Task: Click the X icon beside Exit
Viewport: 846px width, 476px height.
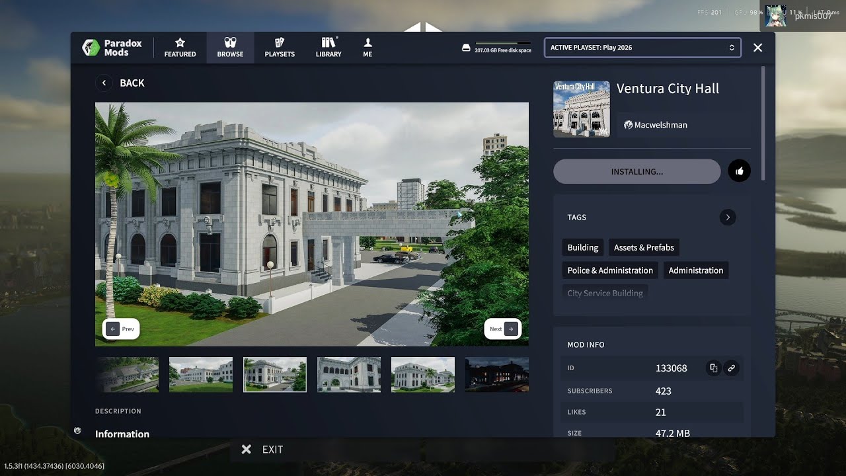Action: click(246, 450)
